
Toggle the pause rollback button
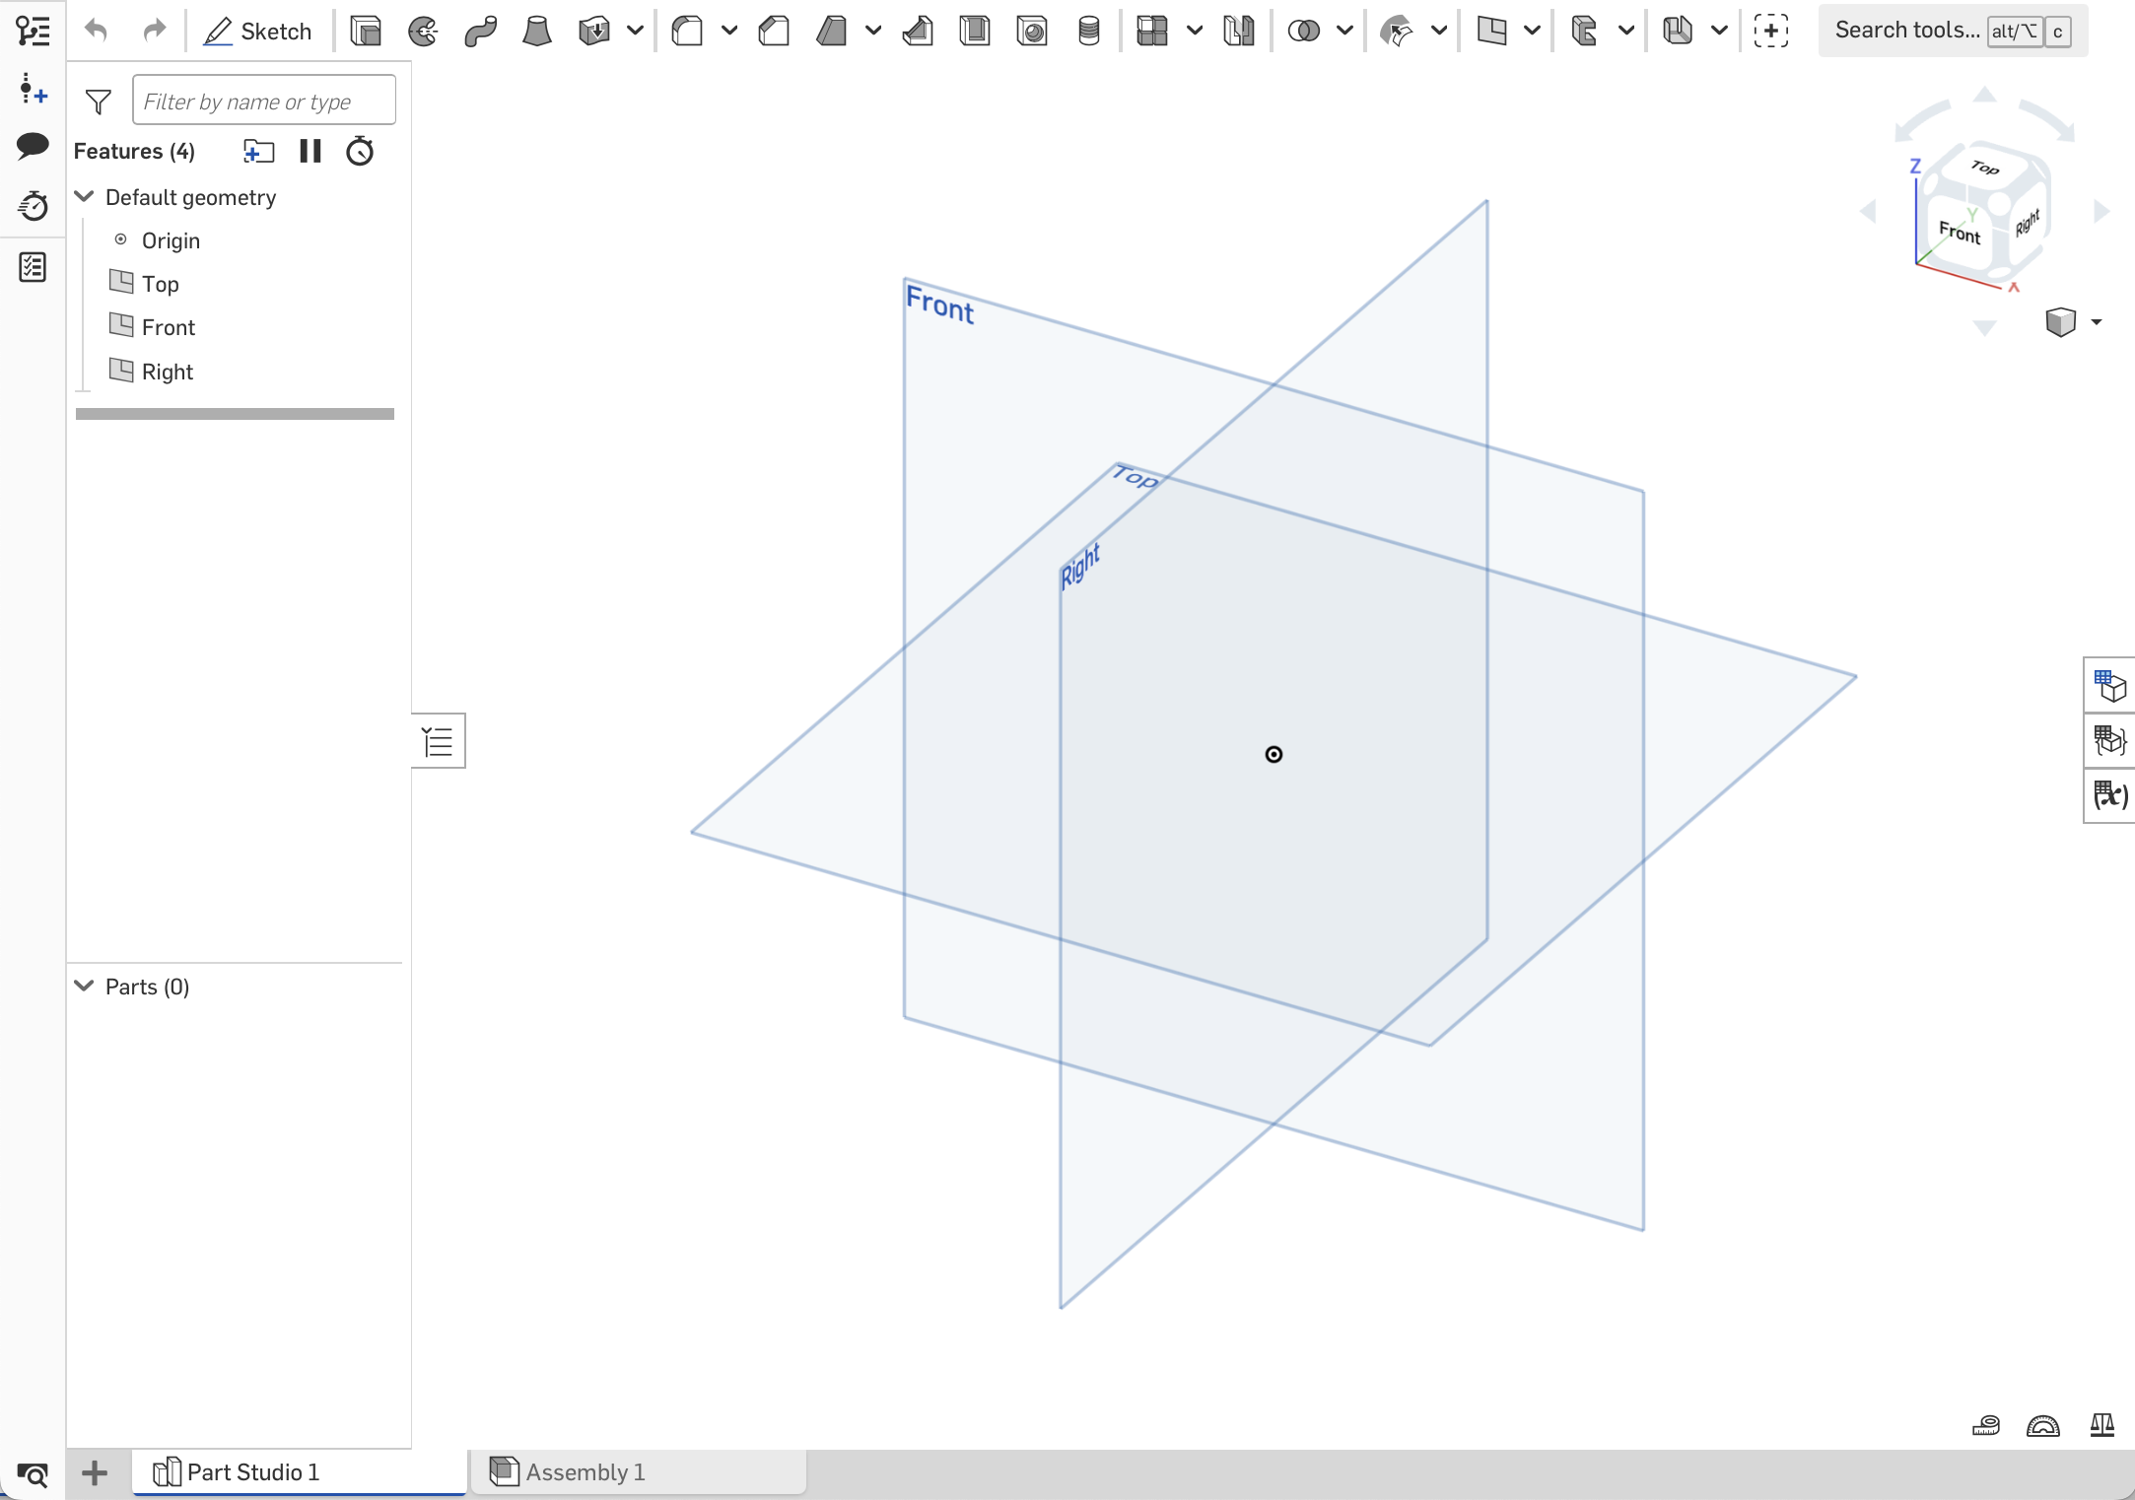[310, 151]
